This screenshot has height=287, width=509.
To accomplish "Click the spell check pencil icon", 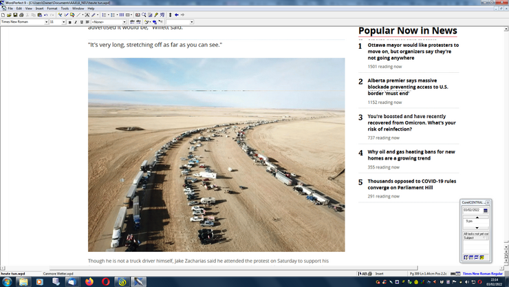I will (66, 15).
